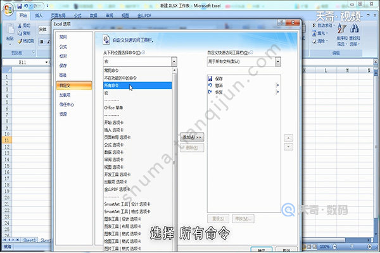The width and height of the screenshot is (380, 253).
Task: Choose 开发工具 选项卡 in dropdown list
Action: tap(137, 175)
